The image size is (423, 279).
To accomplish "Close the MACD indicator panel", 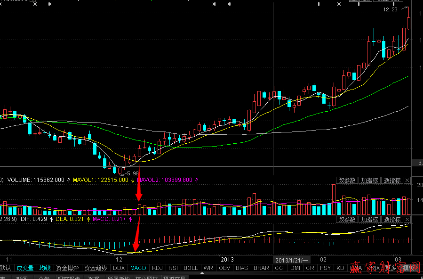I will (x=407, y=220).
